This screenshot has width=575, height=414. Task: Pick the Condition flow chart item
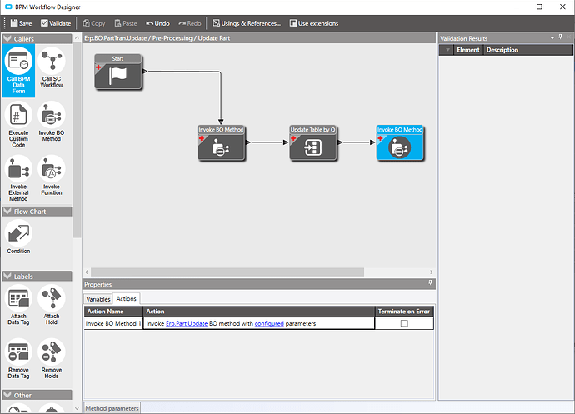[x=18, y=237]
